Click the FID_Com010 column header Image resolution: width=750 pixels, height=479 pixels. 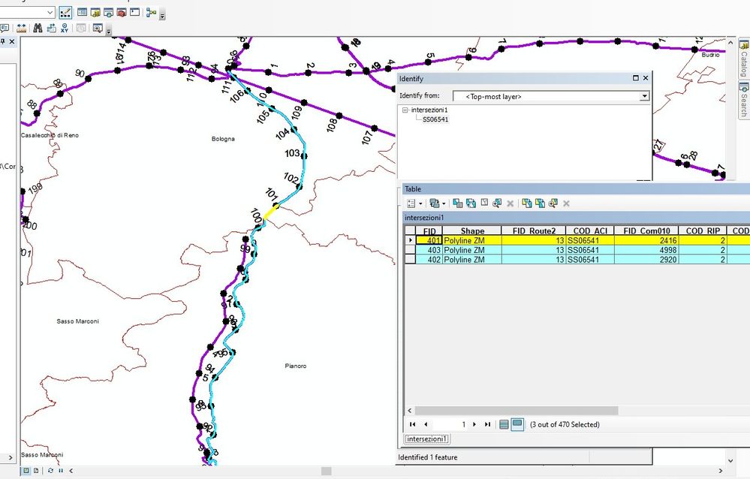[x=646, y=230]
